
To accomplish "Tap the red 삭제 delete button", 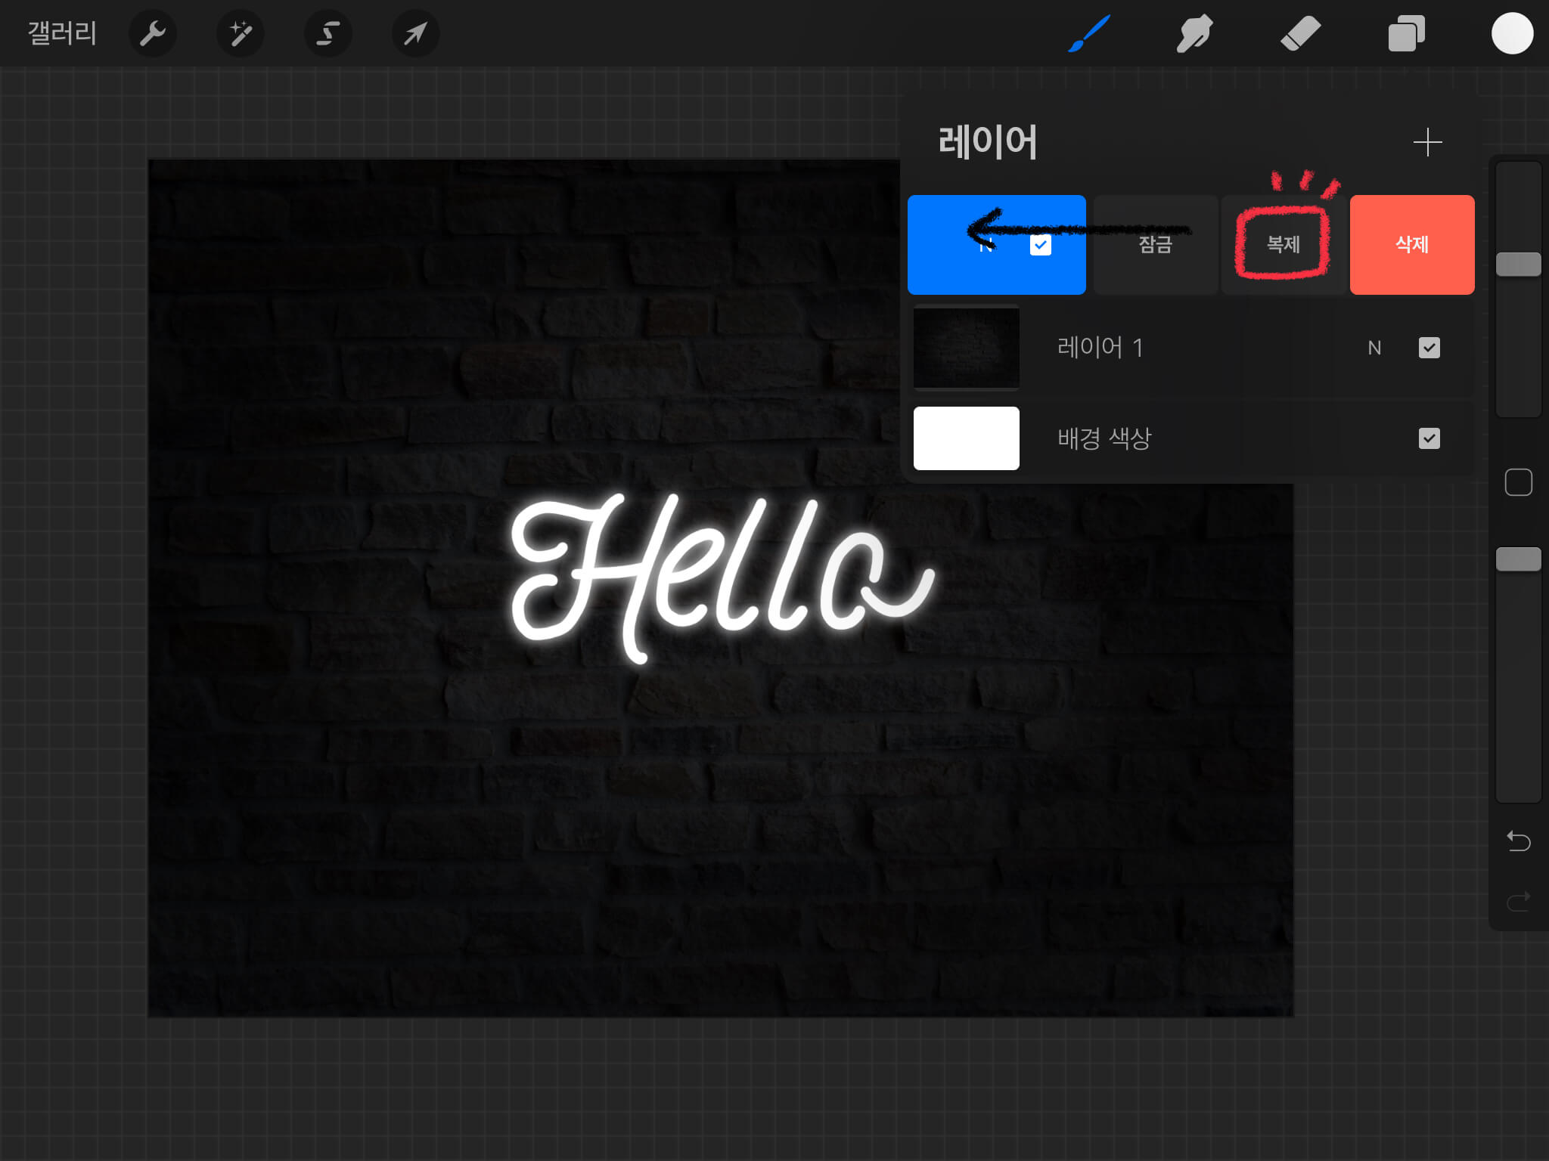I will tap(1411, 244).
